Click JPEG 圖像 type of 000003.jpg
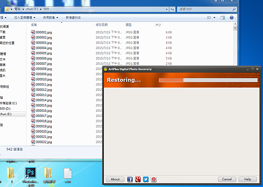The height and width of the screenshot is (187, 263). (x=132, y=43)
